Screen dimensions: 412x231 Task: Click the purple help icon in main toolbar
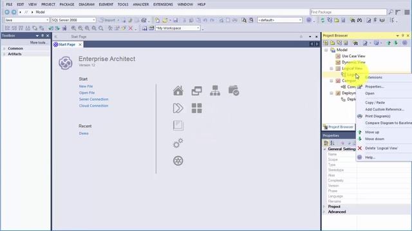pyautogui.click(x=309, y=20)
